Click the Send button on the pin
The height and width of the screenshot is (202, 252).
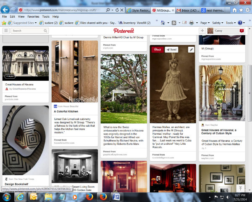171,50
